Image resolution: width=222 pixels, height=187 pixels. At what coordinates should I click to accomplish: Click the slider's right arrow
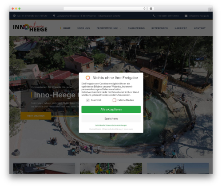[x=204, y=96]
